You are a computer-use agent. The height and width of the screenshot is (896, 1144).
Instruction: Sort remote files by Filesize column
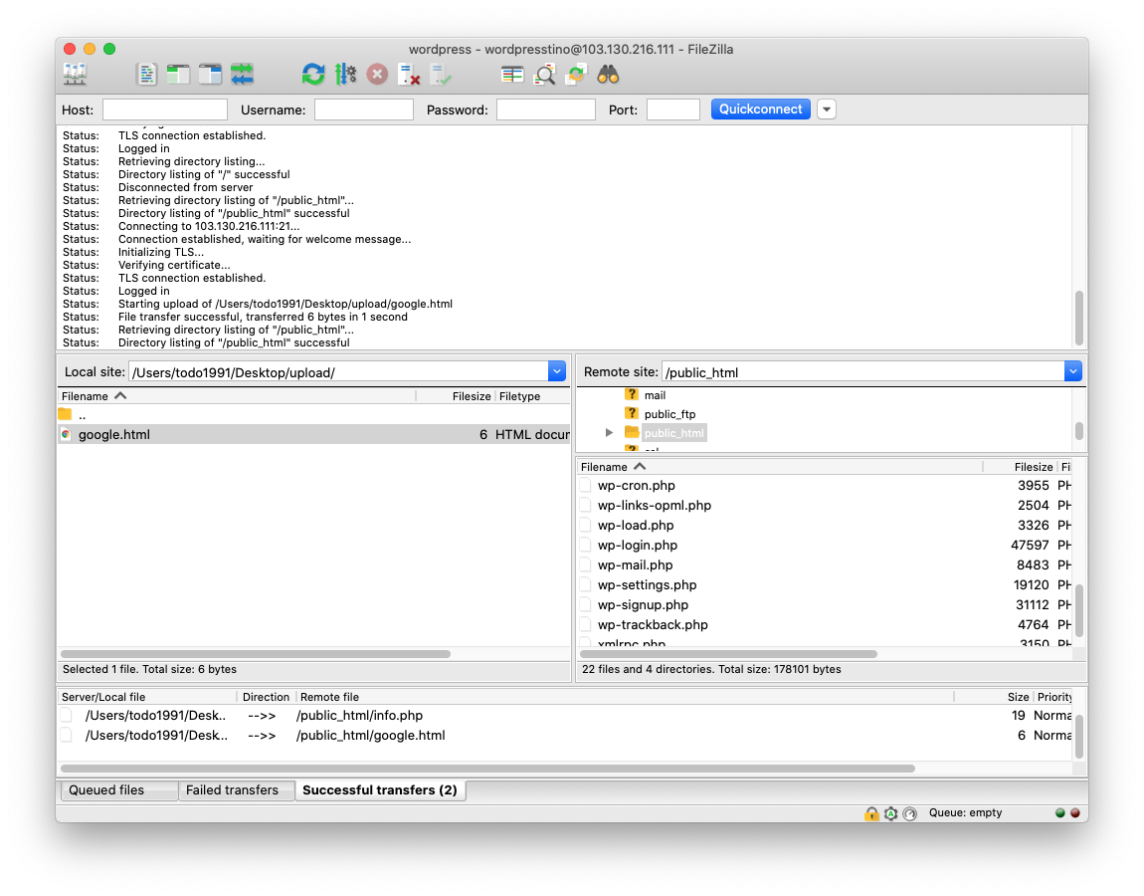tap(1020, 467)
